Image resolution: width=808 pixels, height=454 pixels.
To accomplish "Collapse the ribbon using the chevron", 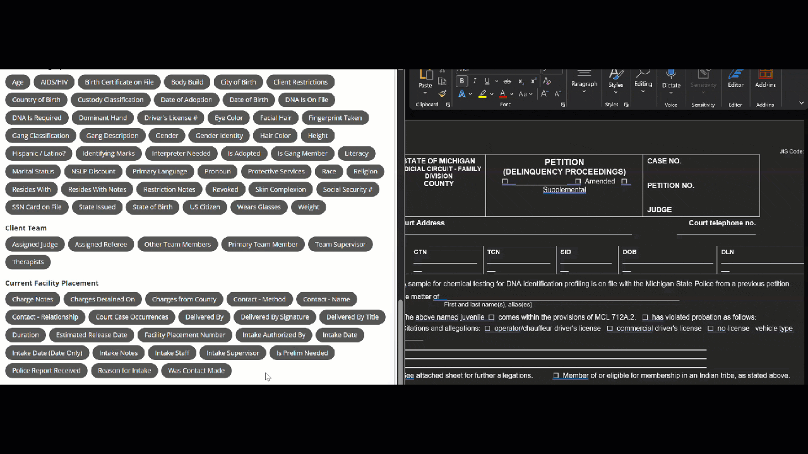I will tap(801, 103).
